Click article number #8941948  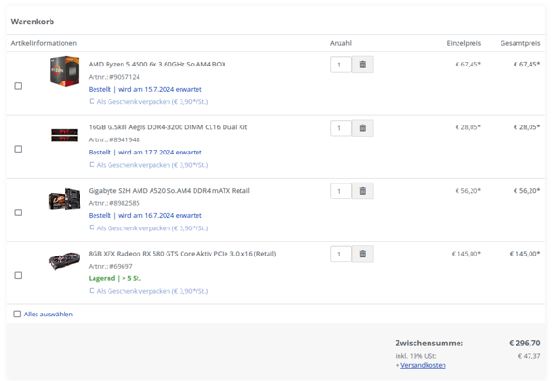124,139
